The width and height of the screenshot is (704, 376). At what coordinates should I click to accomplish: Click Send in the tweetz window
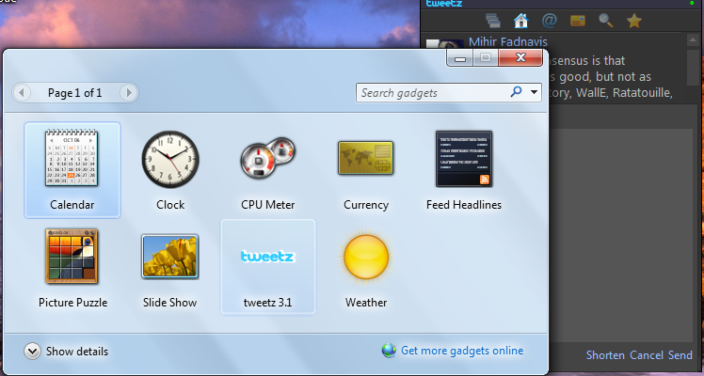(x=680, y=355)
